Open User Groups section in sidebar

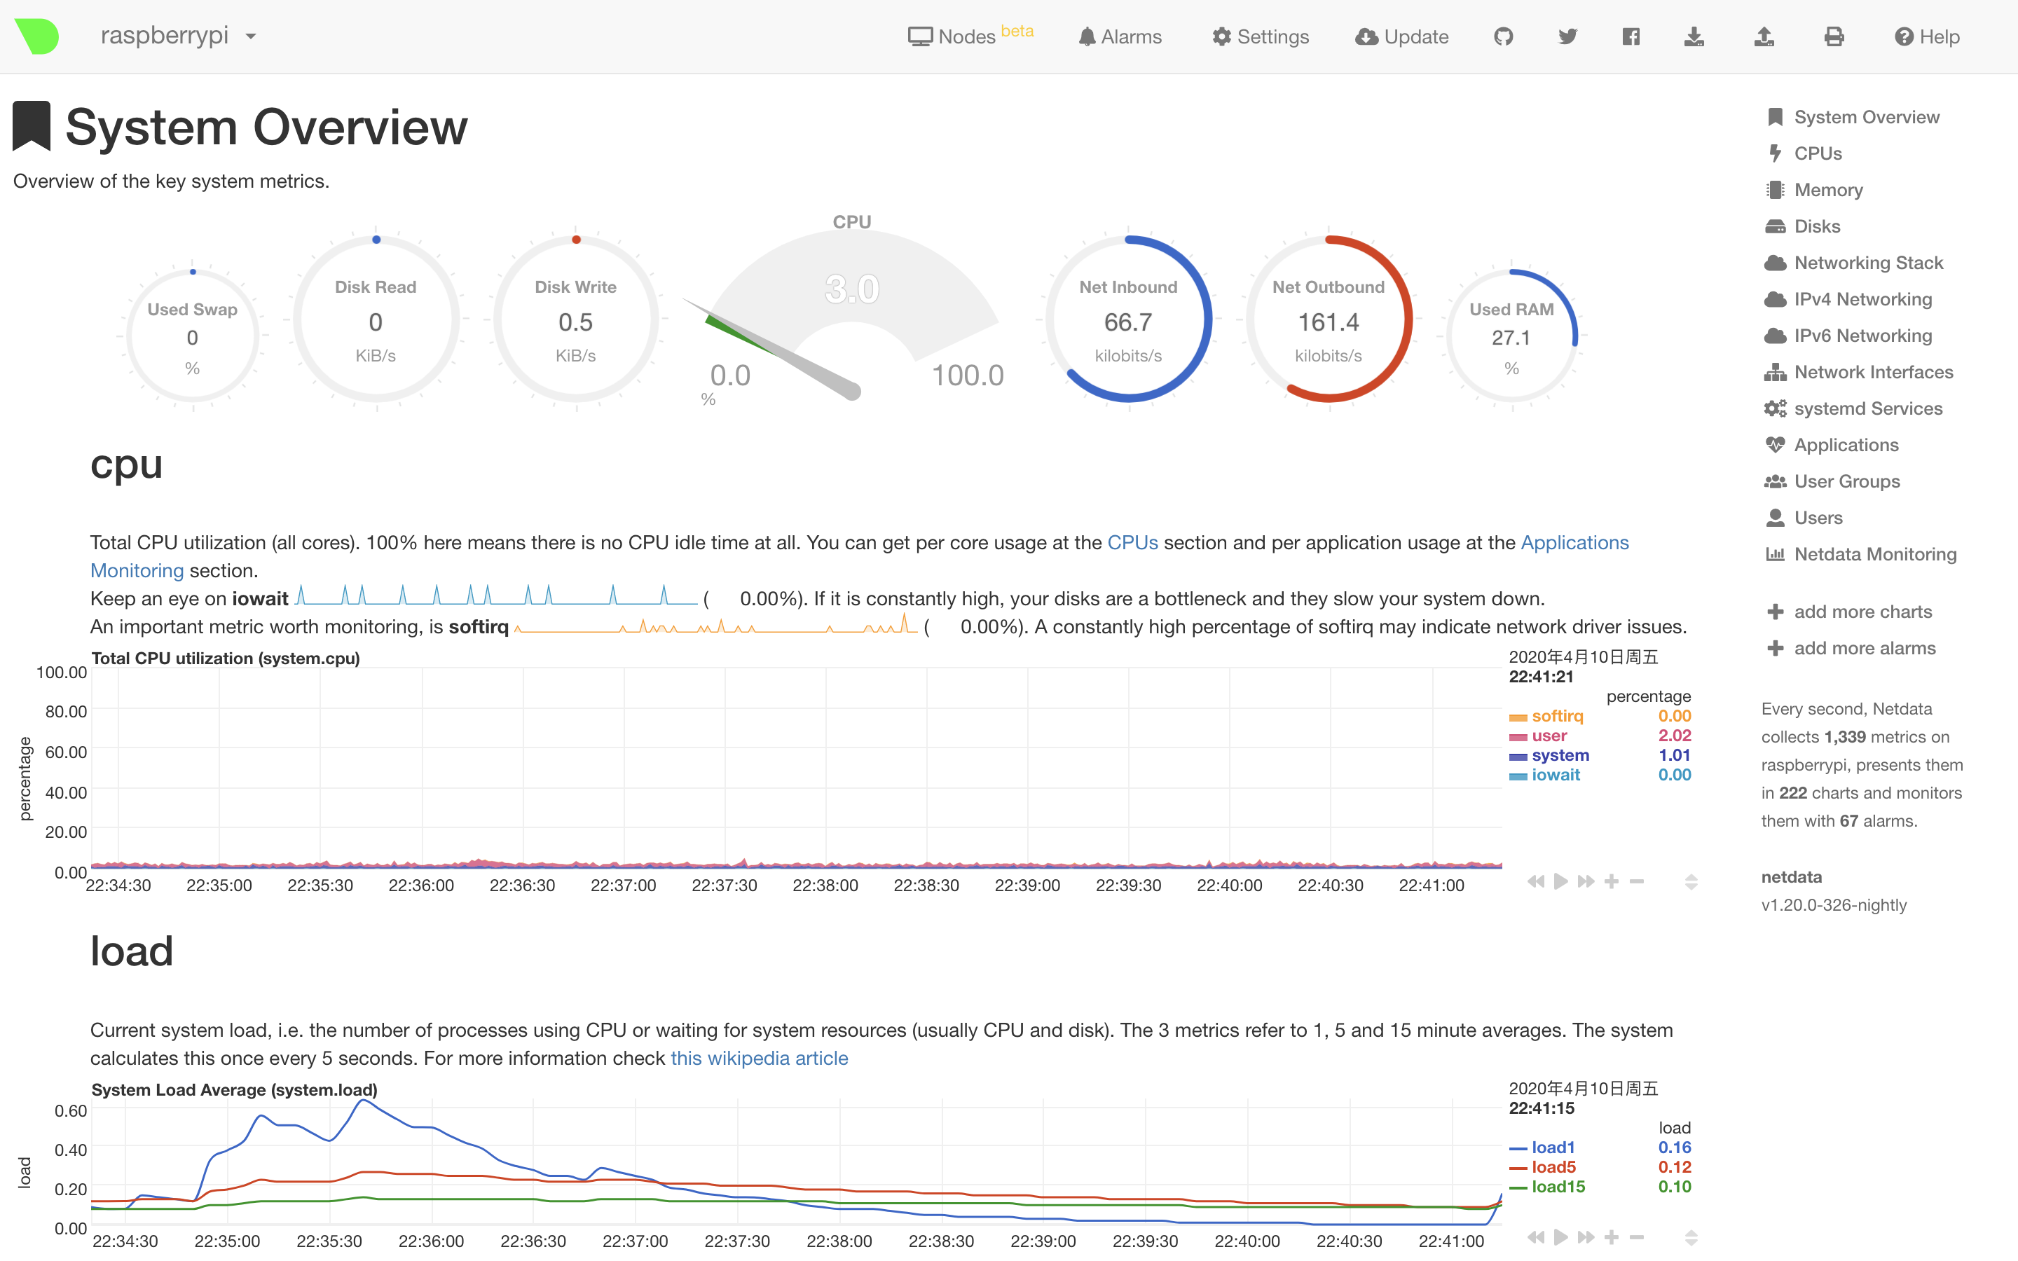click(x=1832, y=481)
